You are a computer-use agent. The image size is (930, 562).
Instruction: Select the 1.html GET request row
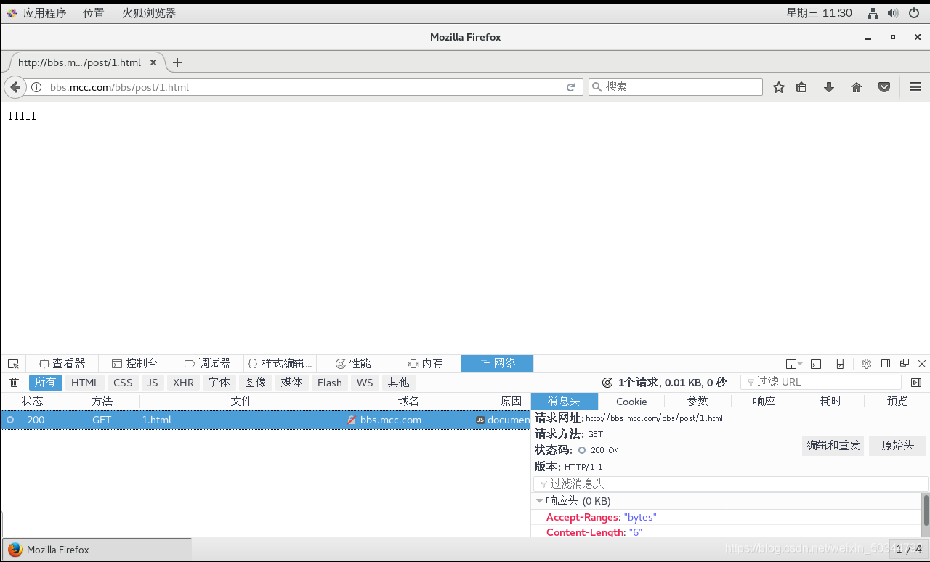point(265,420)
